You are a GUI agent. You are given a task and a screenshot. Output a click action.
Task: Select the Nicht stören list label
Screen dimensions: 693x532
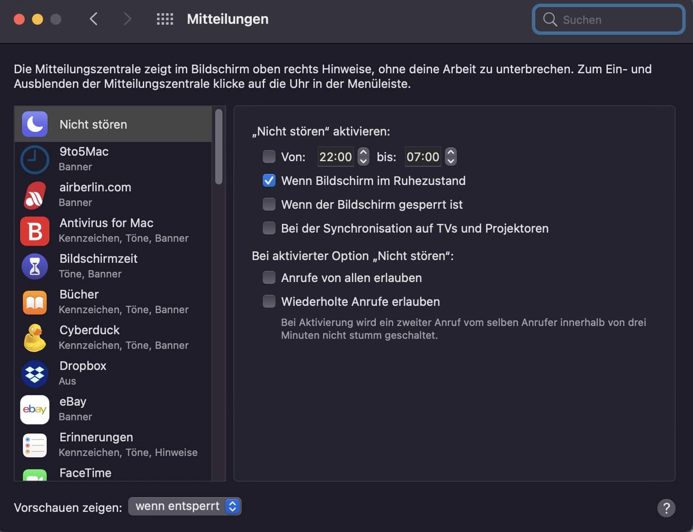click(93, 125)
